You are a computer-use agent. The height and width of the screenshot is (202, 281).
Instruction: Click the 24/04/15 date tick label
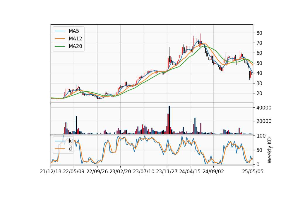tap(190, 172)
